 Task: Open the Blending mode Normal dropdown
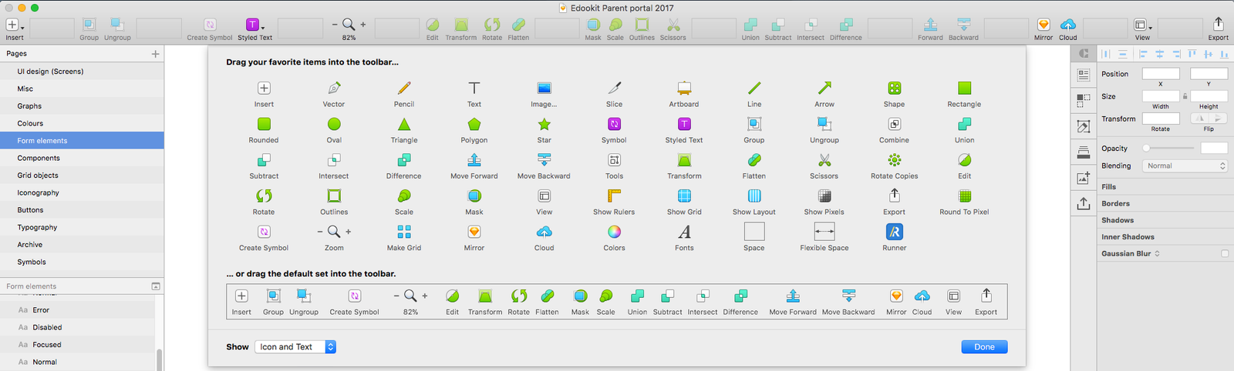tap(1185, 165)
